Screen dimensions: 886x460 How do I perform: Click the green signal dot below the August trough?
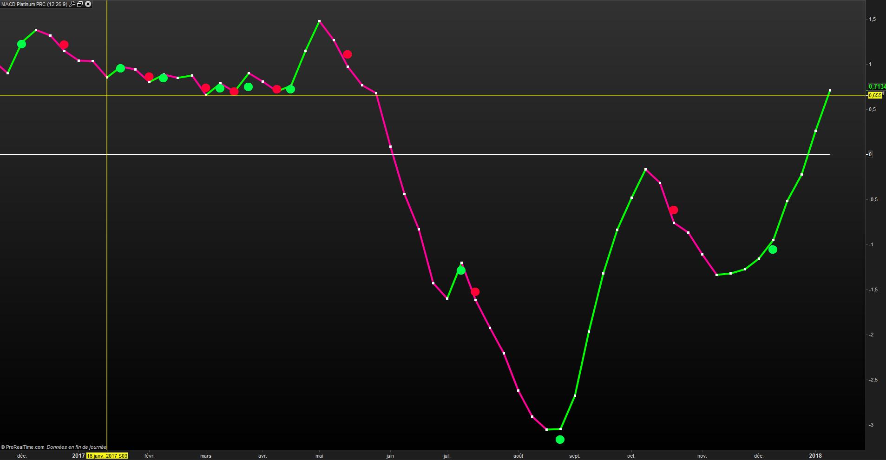[x=560, y=440]
